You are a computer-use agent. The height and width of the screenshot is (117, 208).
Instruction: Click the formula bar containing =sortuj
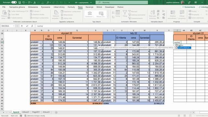[121, 26]
